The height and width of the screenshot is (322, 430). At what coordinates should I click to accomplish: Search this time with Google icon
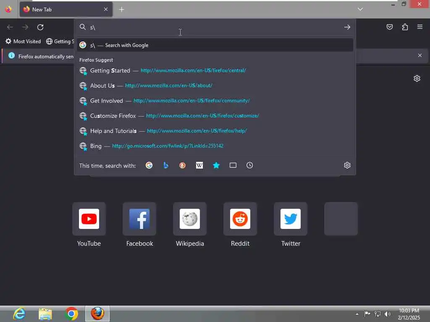[x=149, y=165]
